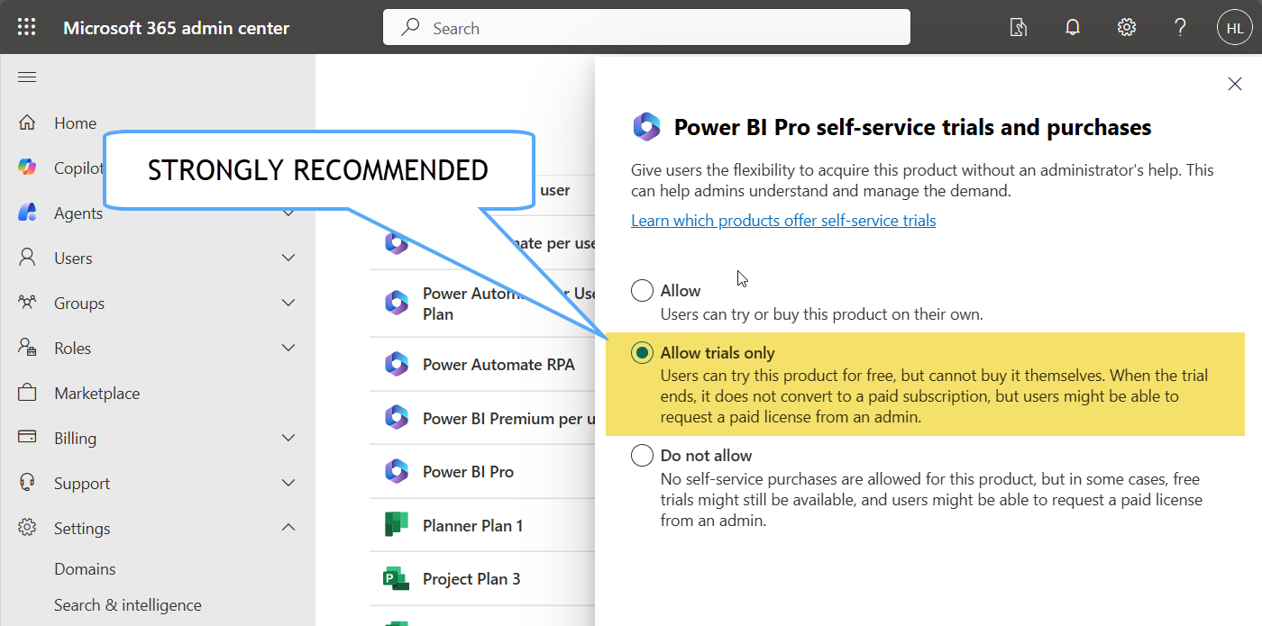Click the Home house icon
Viewport: 1262px width, 626px height.
(27, 122)
